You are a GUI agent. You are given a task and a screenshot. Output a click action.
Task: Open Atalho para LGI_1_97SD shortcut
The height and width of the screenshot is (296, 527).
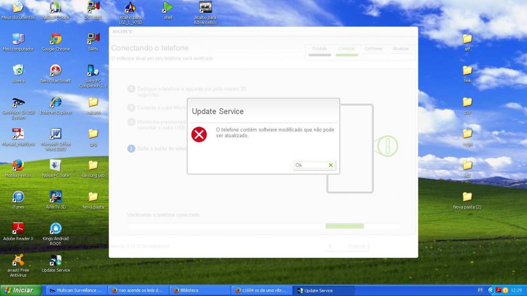130,13
